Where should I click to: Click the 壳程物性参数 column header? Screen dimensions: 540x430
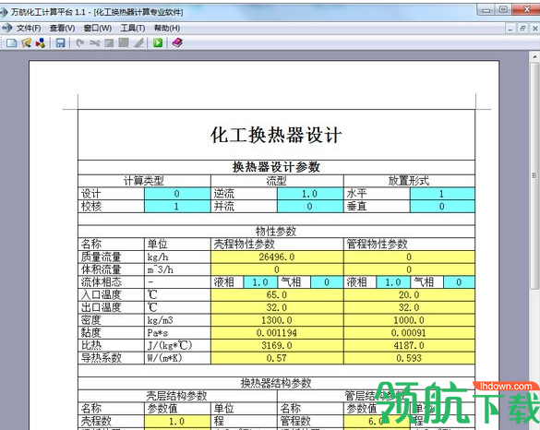tap(245, 245)
